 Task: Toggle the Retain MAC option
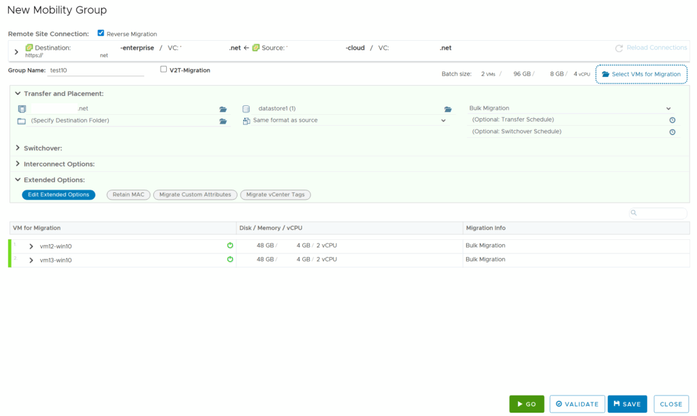point(129,195)
